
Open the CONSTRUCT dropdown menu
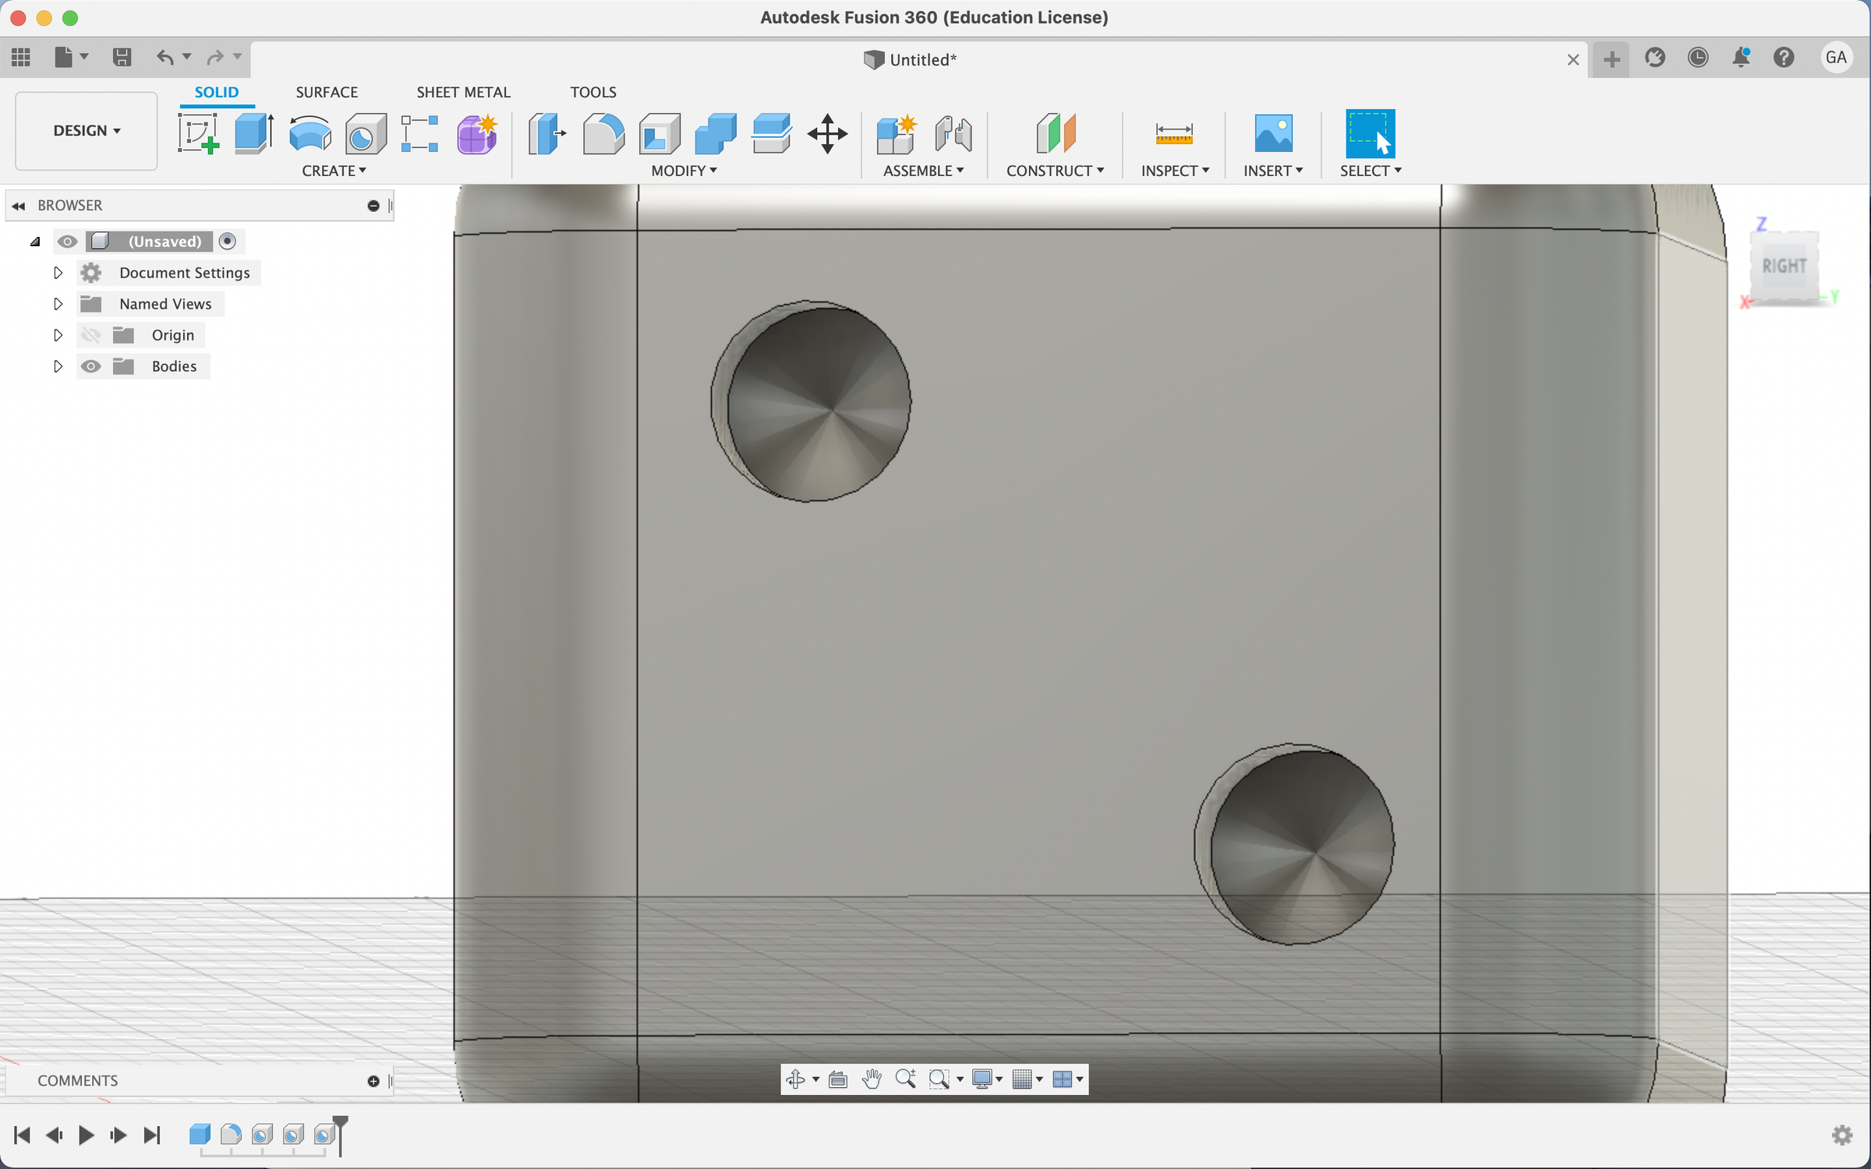(x=1055, y=171)
